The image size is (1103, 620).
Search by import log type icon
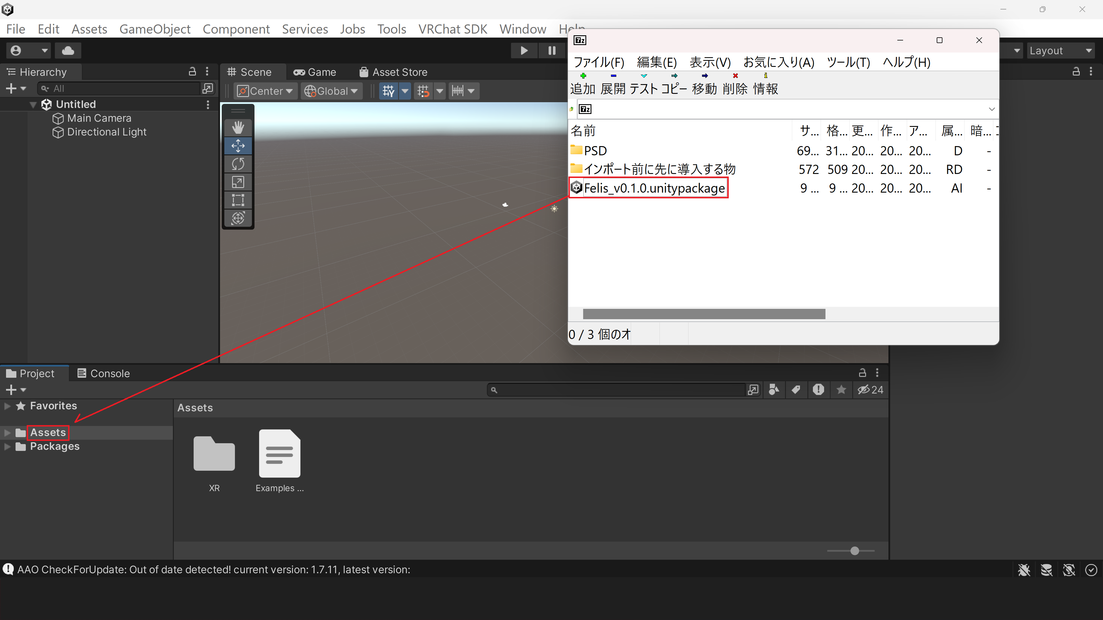click(x=818, y=390)
